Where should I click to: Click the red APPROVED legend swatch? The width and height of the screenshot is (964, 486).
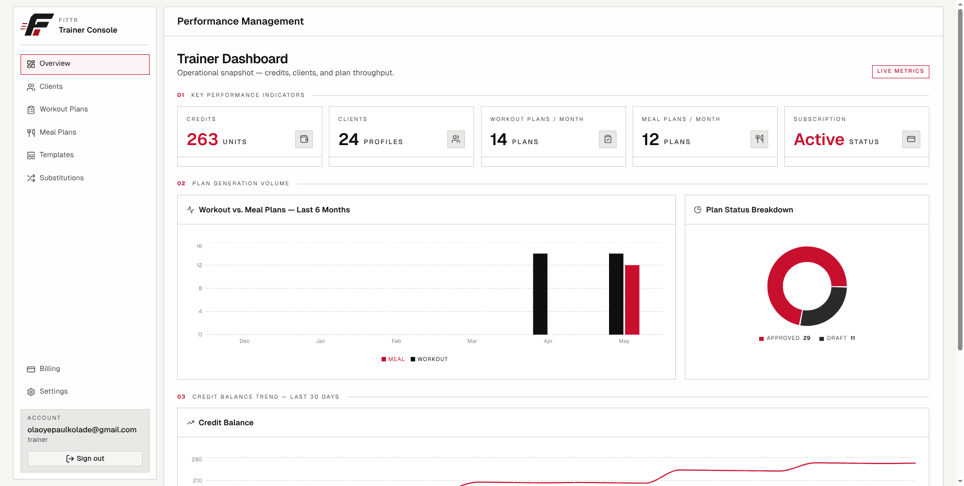tap(762, 339)
